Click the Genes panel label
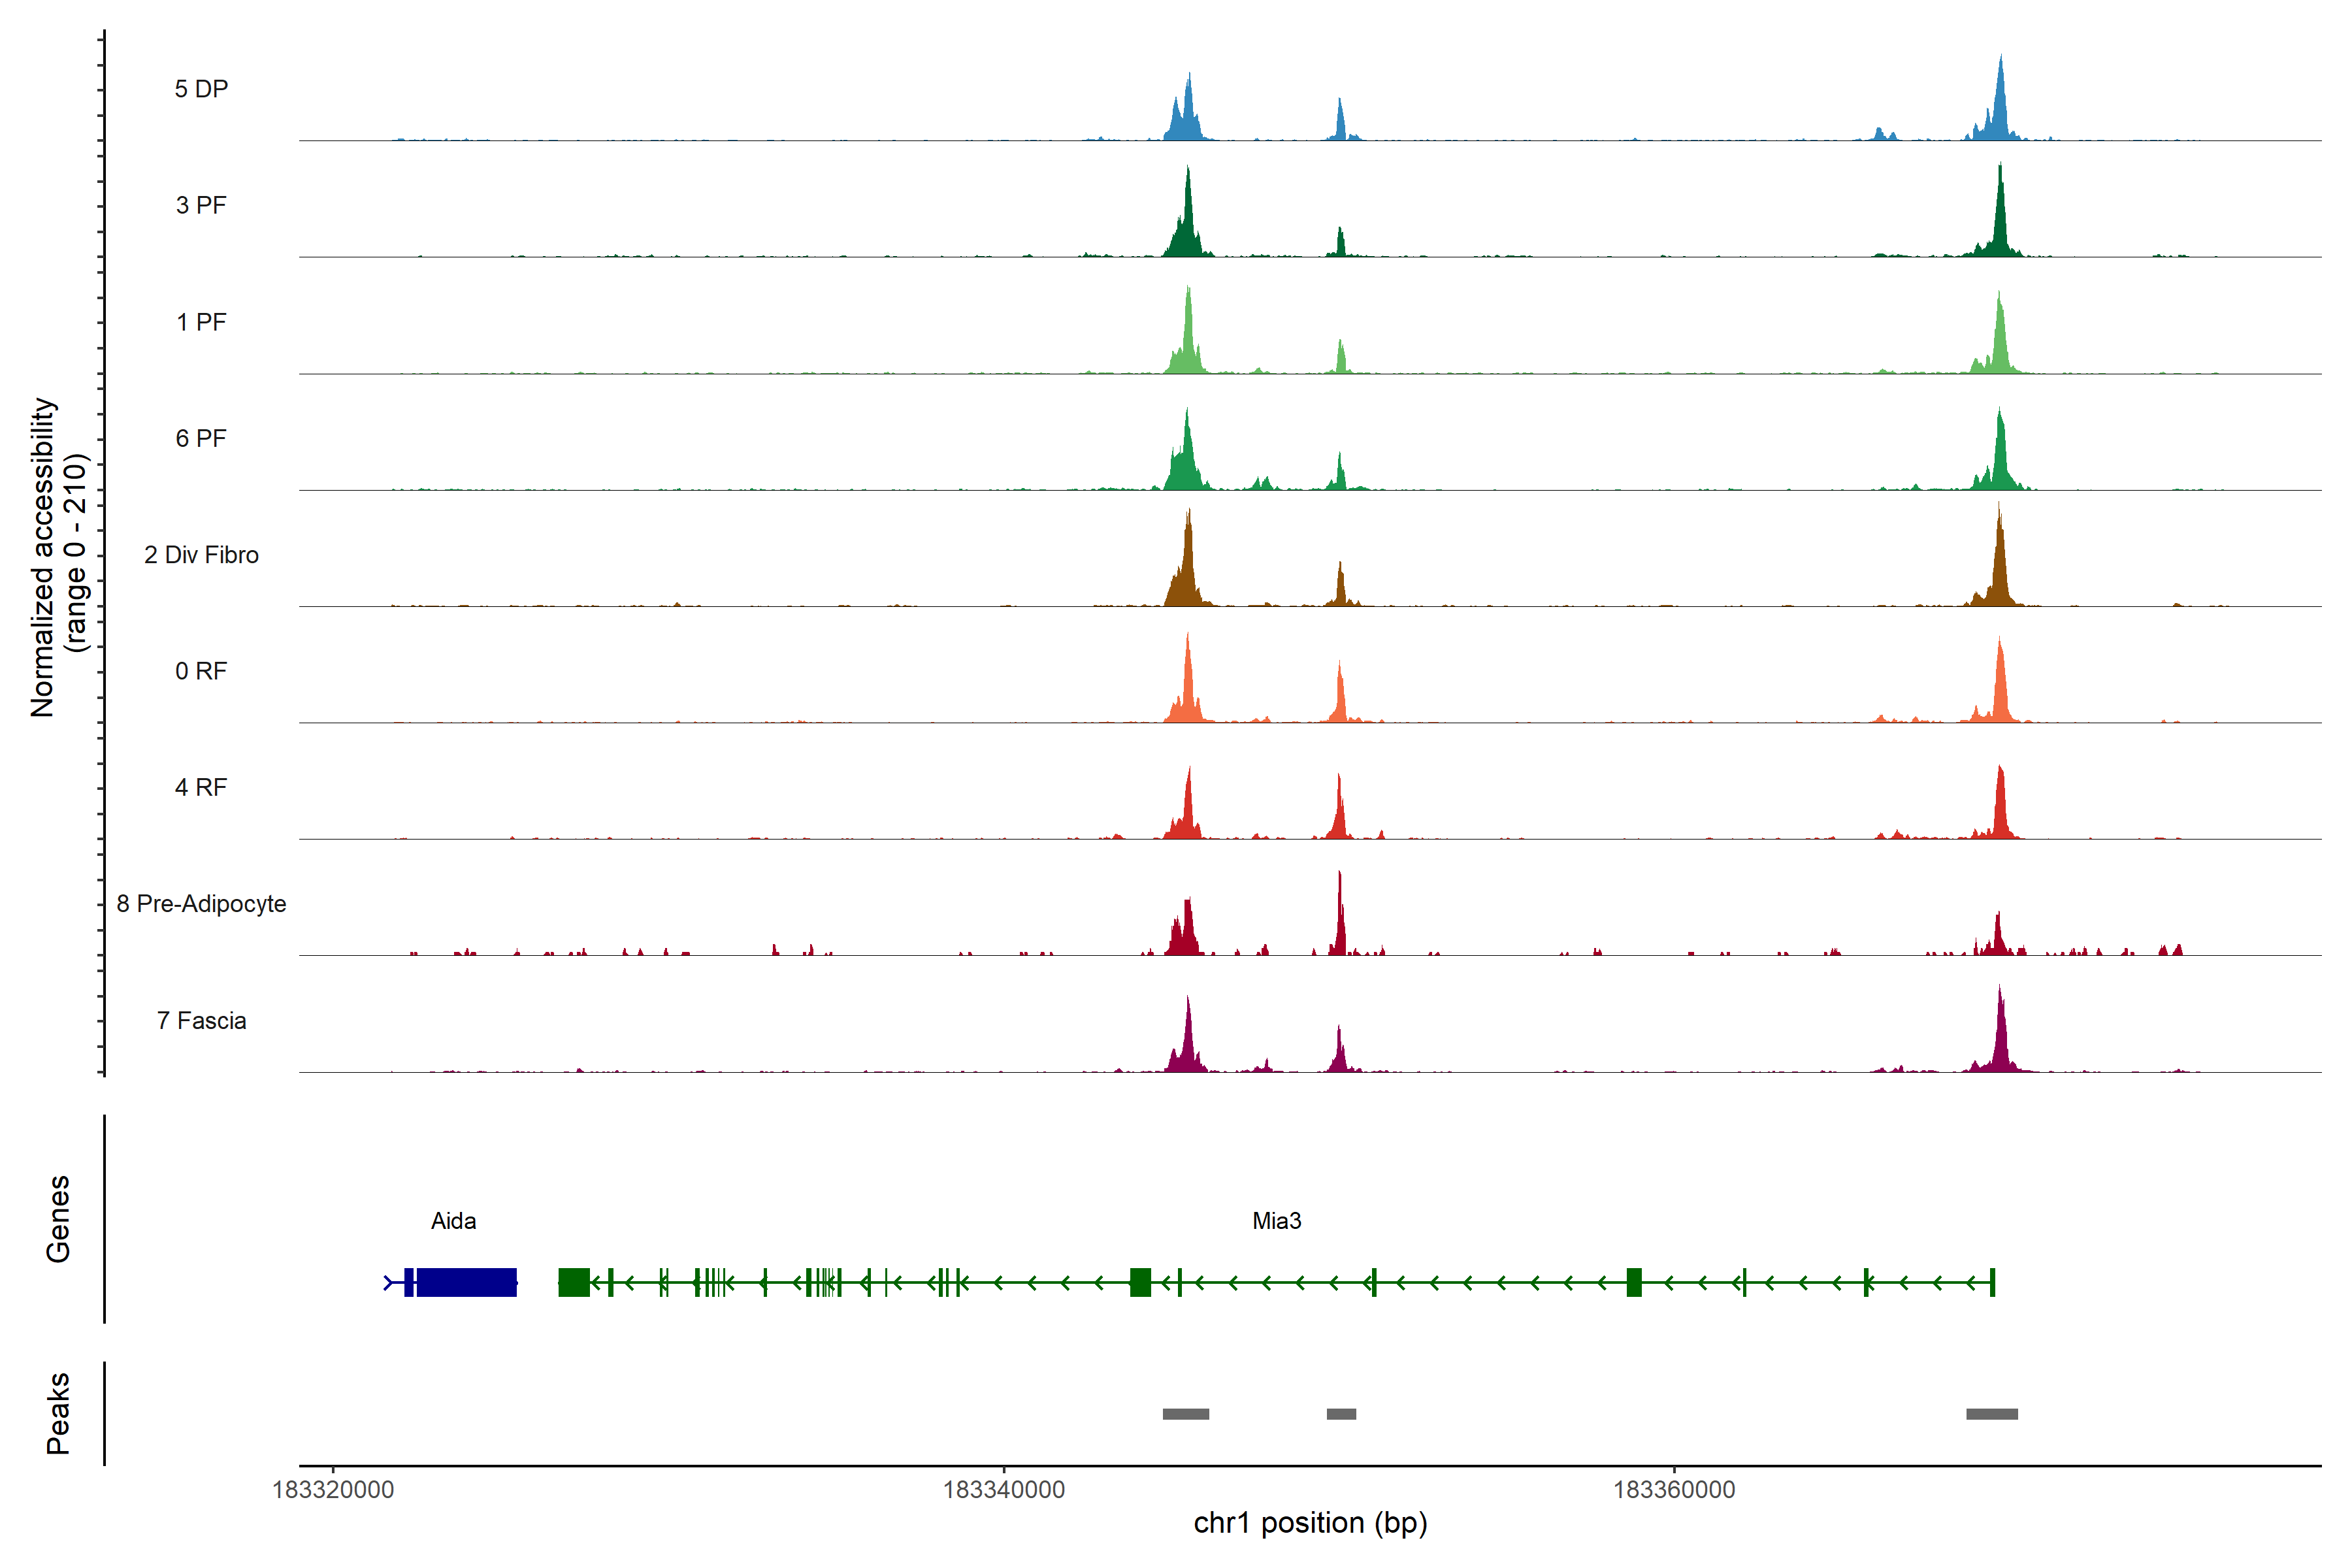Viewport: 2352px width, 1568px height. [58, 1219]
